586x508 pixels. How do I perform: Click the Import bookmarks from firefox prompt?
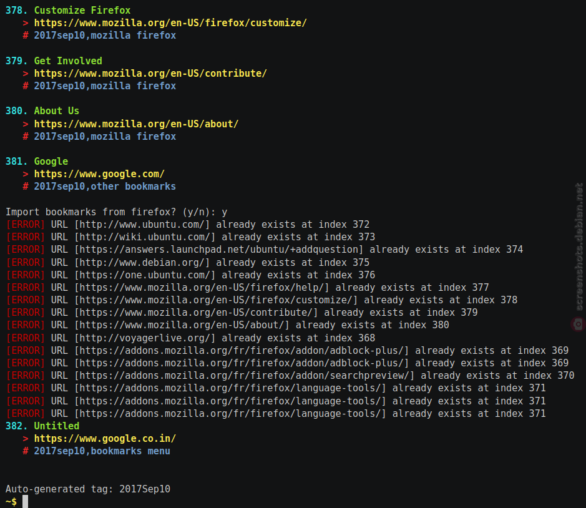(116, 212)
